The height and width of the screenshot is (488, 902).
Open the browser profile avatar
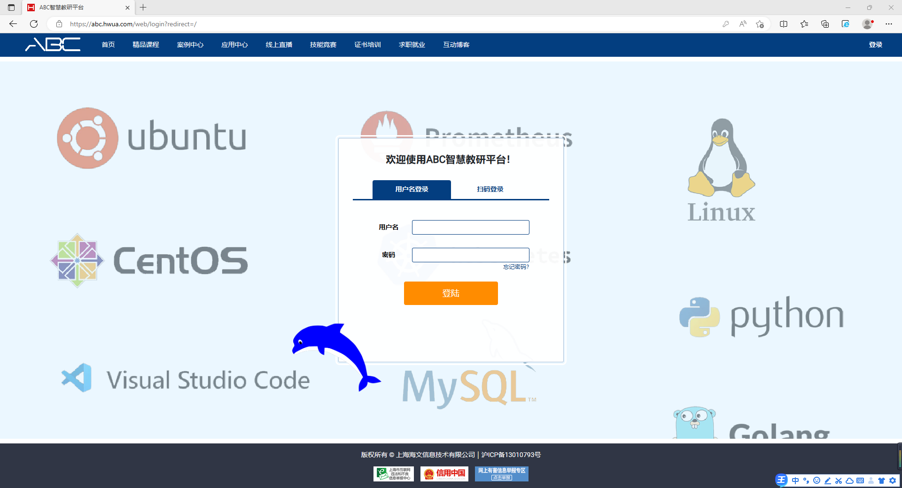tap(867, 24)
